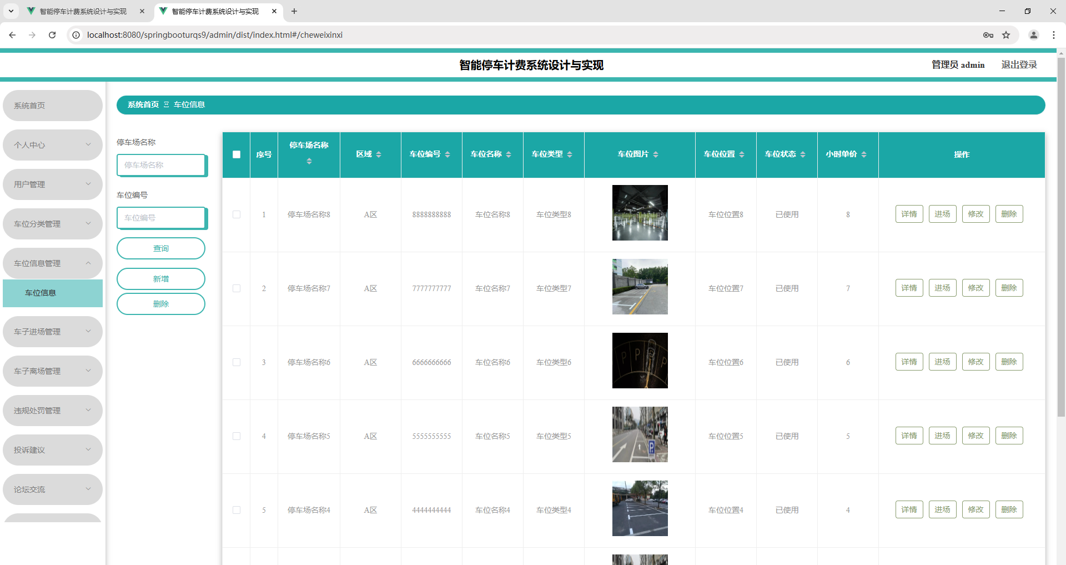Expand 用户管理 sidebar menu
Screen dimensions: 1066x565
53,184
